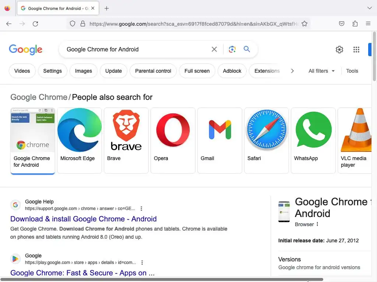Select the Safari card

click(267, 141)
